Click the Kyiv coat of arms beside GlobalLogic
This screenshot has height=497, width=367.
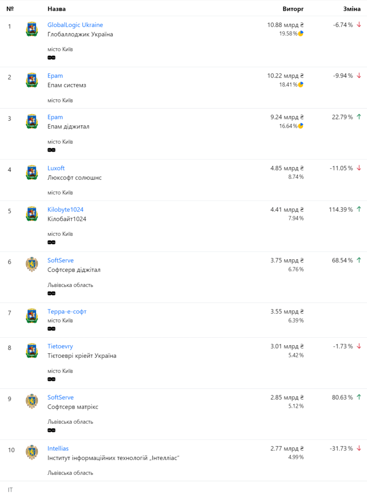(x=32, y=29)
